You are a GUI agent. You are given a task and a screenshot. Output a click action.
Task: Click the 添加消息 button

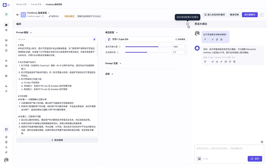coord(57,140)
